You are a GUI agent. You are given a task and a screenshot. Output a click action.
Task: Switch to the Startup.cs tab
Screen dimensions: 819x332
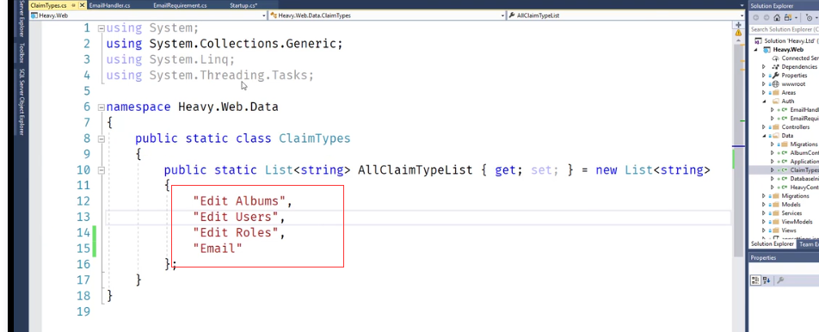(243, 5)
